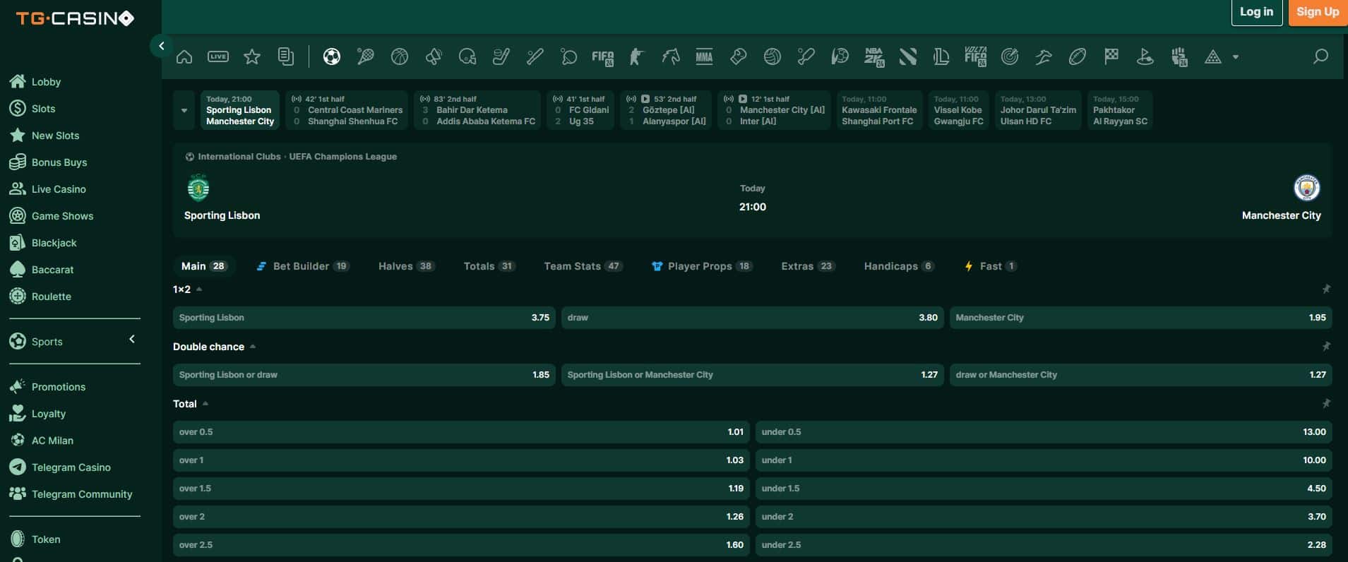The height and width of the screenshot is (562, 1348).
Task: Select the volleyball sport icon
Action: pyautogui.click(x=773, y=57)
